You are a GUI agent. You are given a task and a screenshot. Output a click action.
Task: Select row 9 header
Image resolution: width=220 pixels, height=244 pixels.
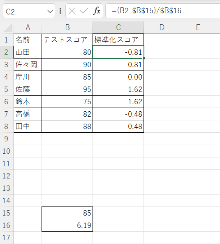6,138
